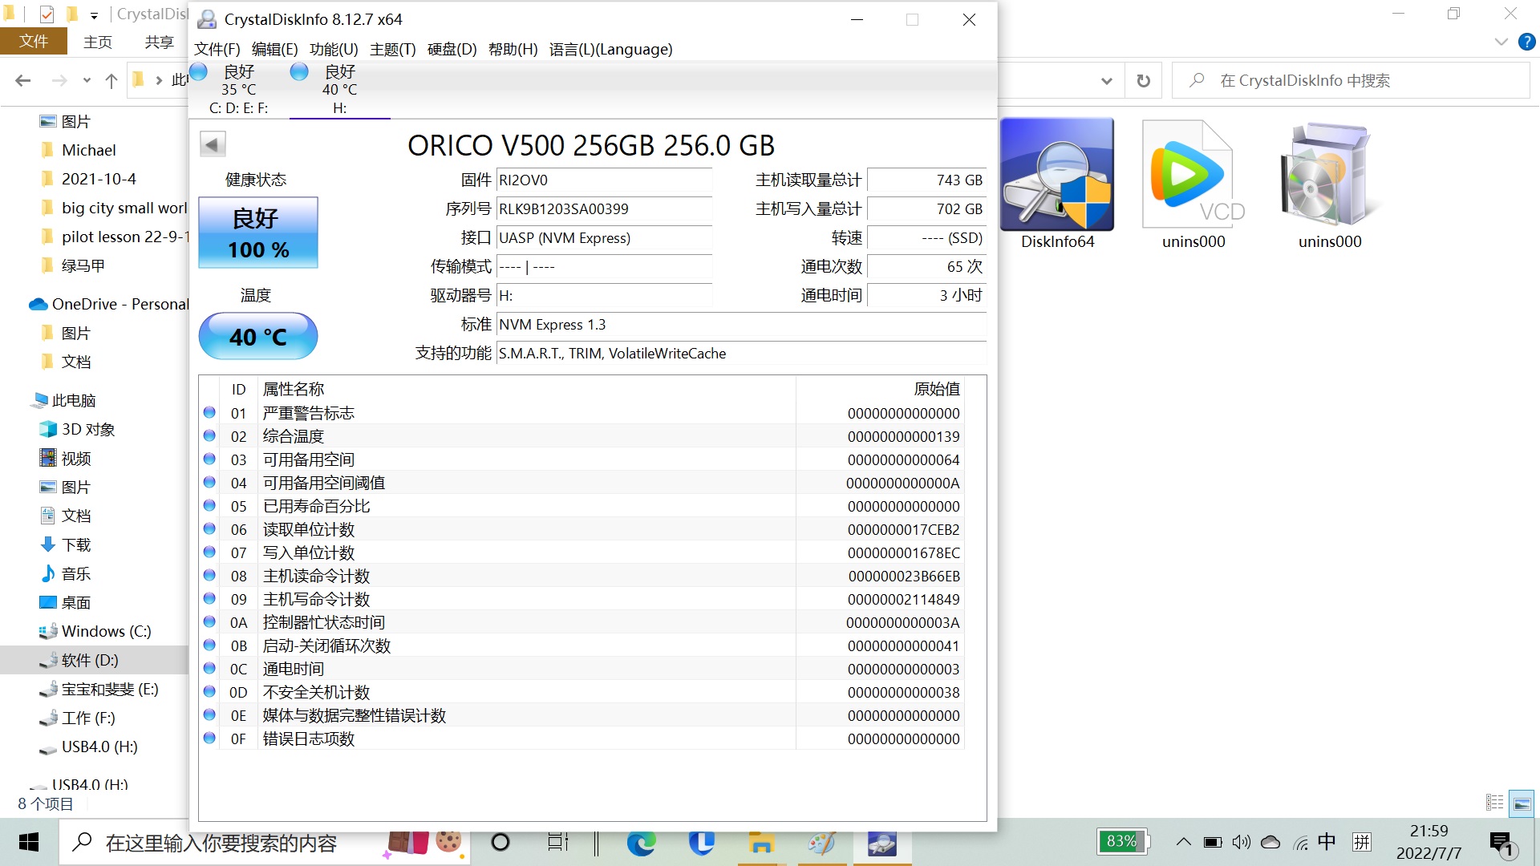Open USB4.0 (H:) under 此电脑
Viewport: 1540px width, 866px height.
(99, 747)
